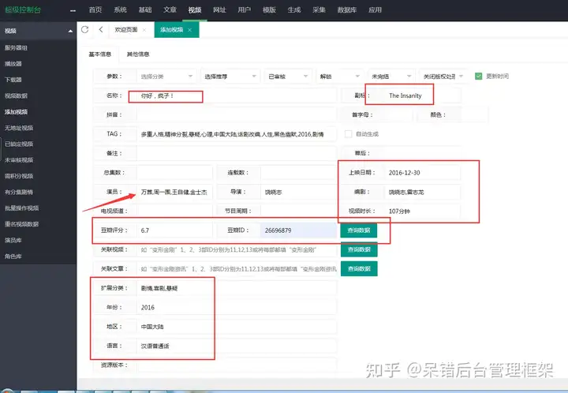
Task: Click the 语言 field showing 汉语普通话
Action: point(237,346)
